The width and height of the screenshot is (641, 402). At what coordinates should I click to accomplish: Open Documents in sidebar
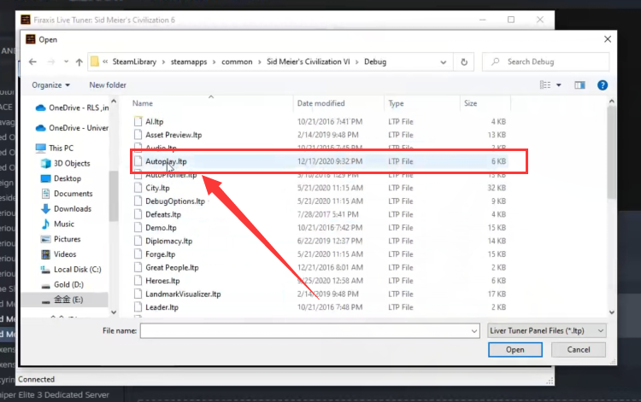point(67,194)
